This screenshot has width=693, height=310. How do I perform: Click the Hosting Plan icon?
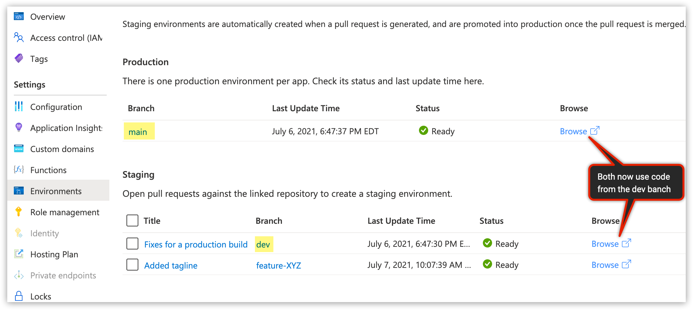click(x=19, y=254)
